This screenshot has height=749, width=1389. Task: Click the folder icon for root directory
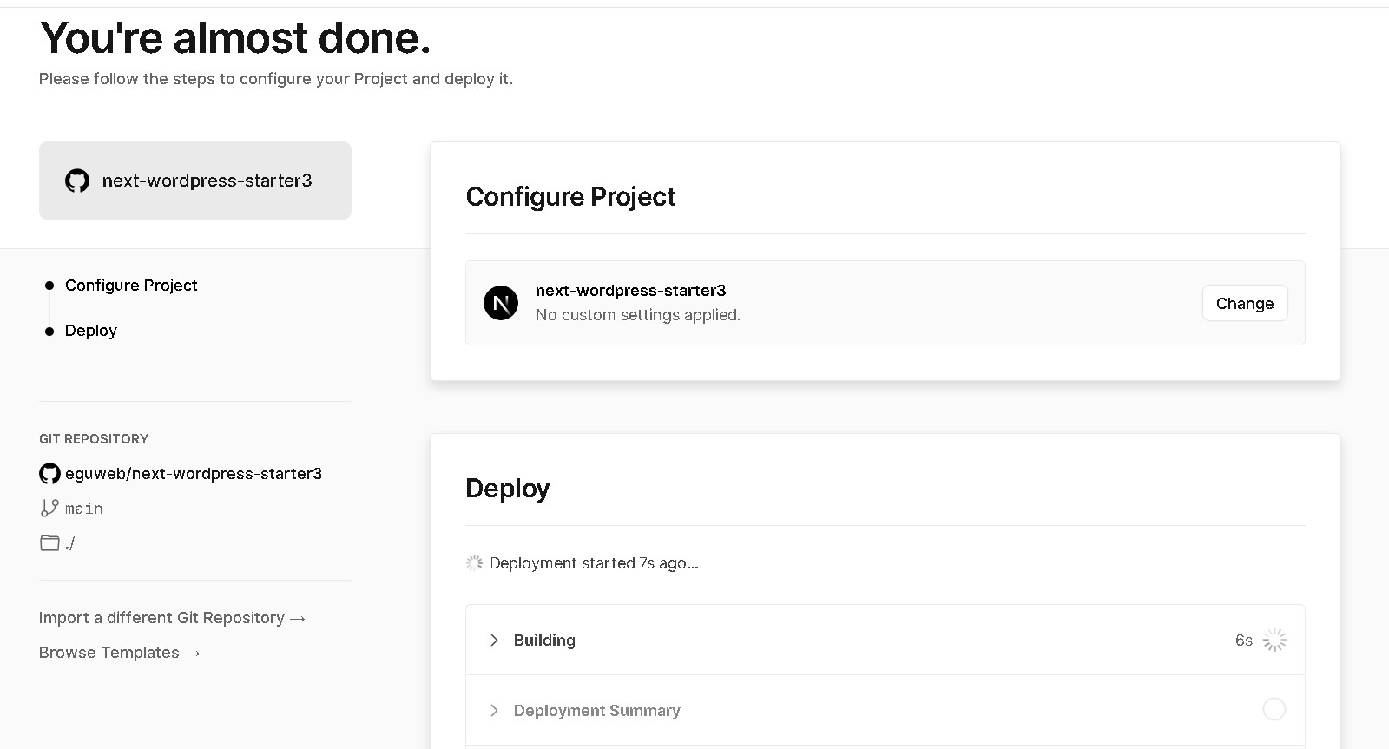49,542
